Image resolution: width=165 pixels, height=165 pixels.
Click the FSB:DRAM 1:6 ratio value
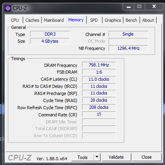click(x=99, y=72)
